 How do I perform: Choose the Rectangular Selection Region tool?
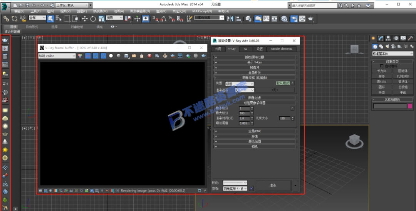pos(67,18)
